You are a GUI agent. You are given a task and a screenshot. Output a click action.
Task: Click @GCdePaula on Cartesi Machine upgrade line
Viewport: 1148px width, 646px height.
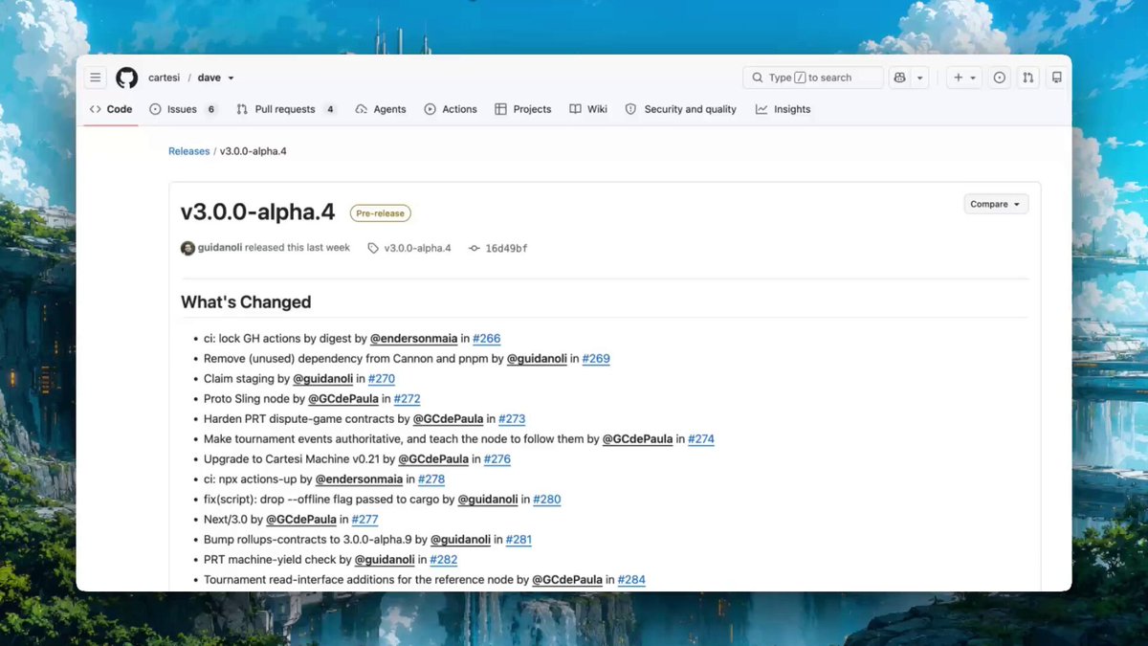(x=433, y=459)
